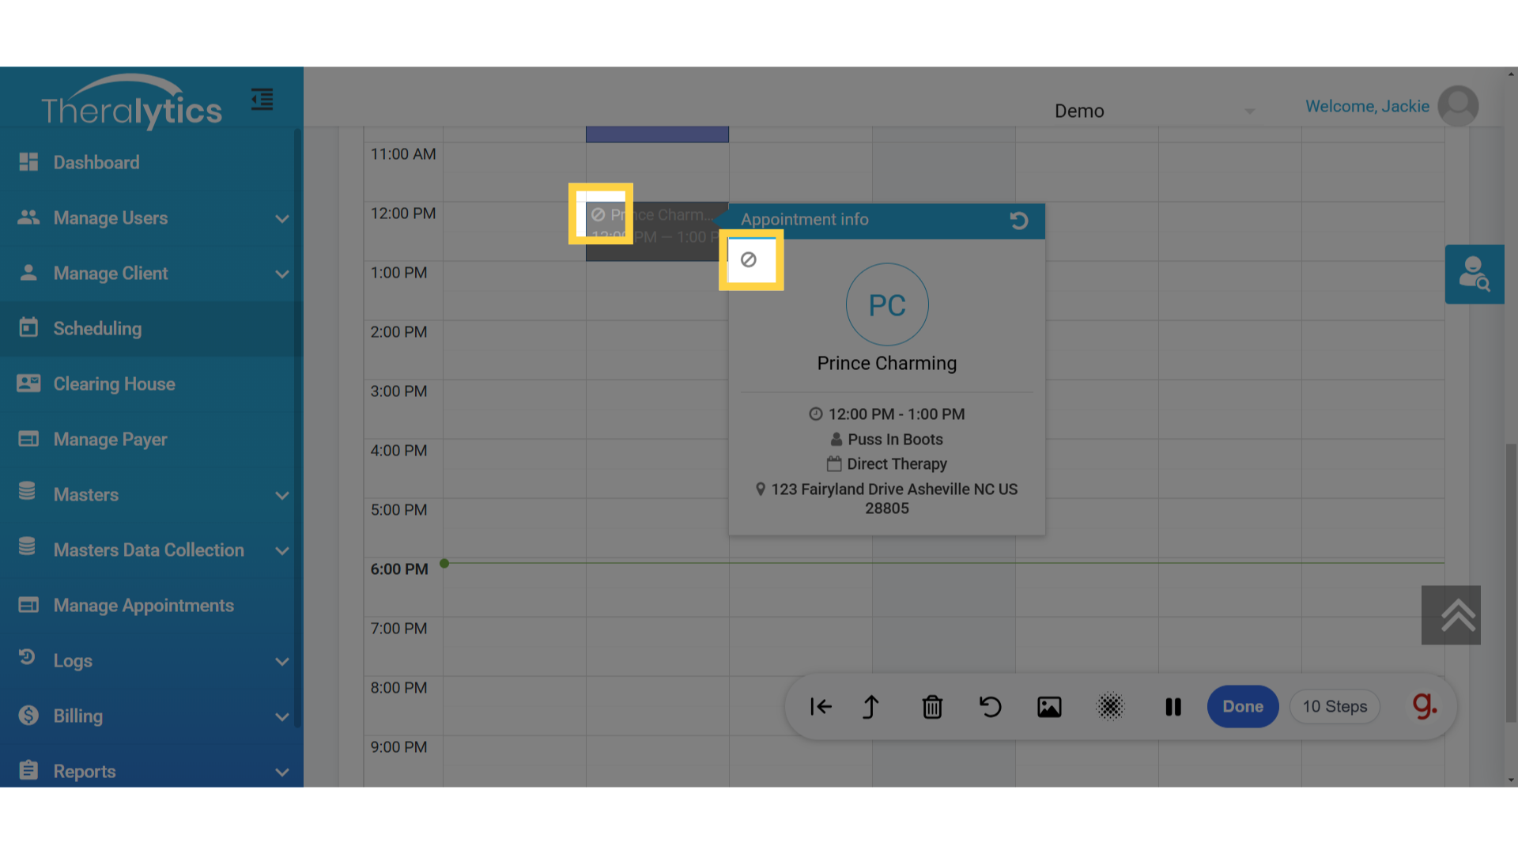Expand the Billing submenu chevron
The height and width of the screenshot is (854, 1518).
(x=281, y=716)
